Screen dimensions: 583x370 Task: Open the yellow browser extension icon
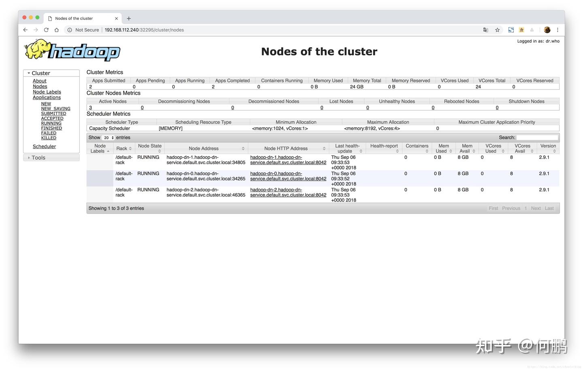coord(521,30)
